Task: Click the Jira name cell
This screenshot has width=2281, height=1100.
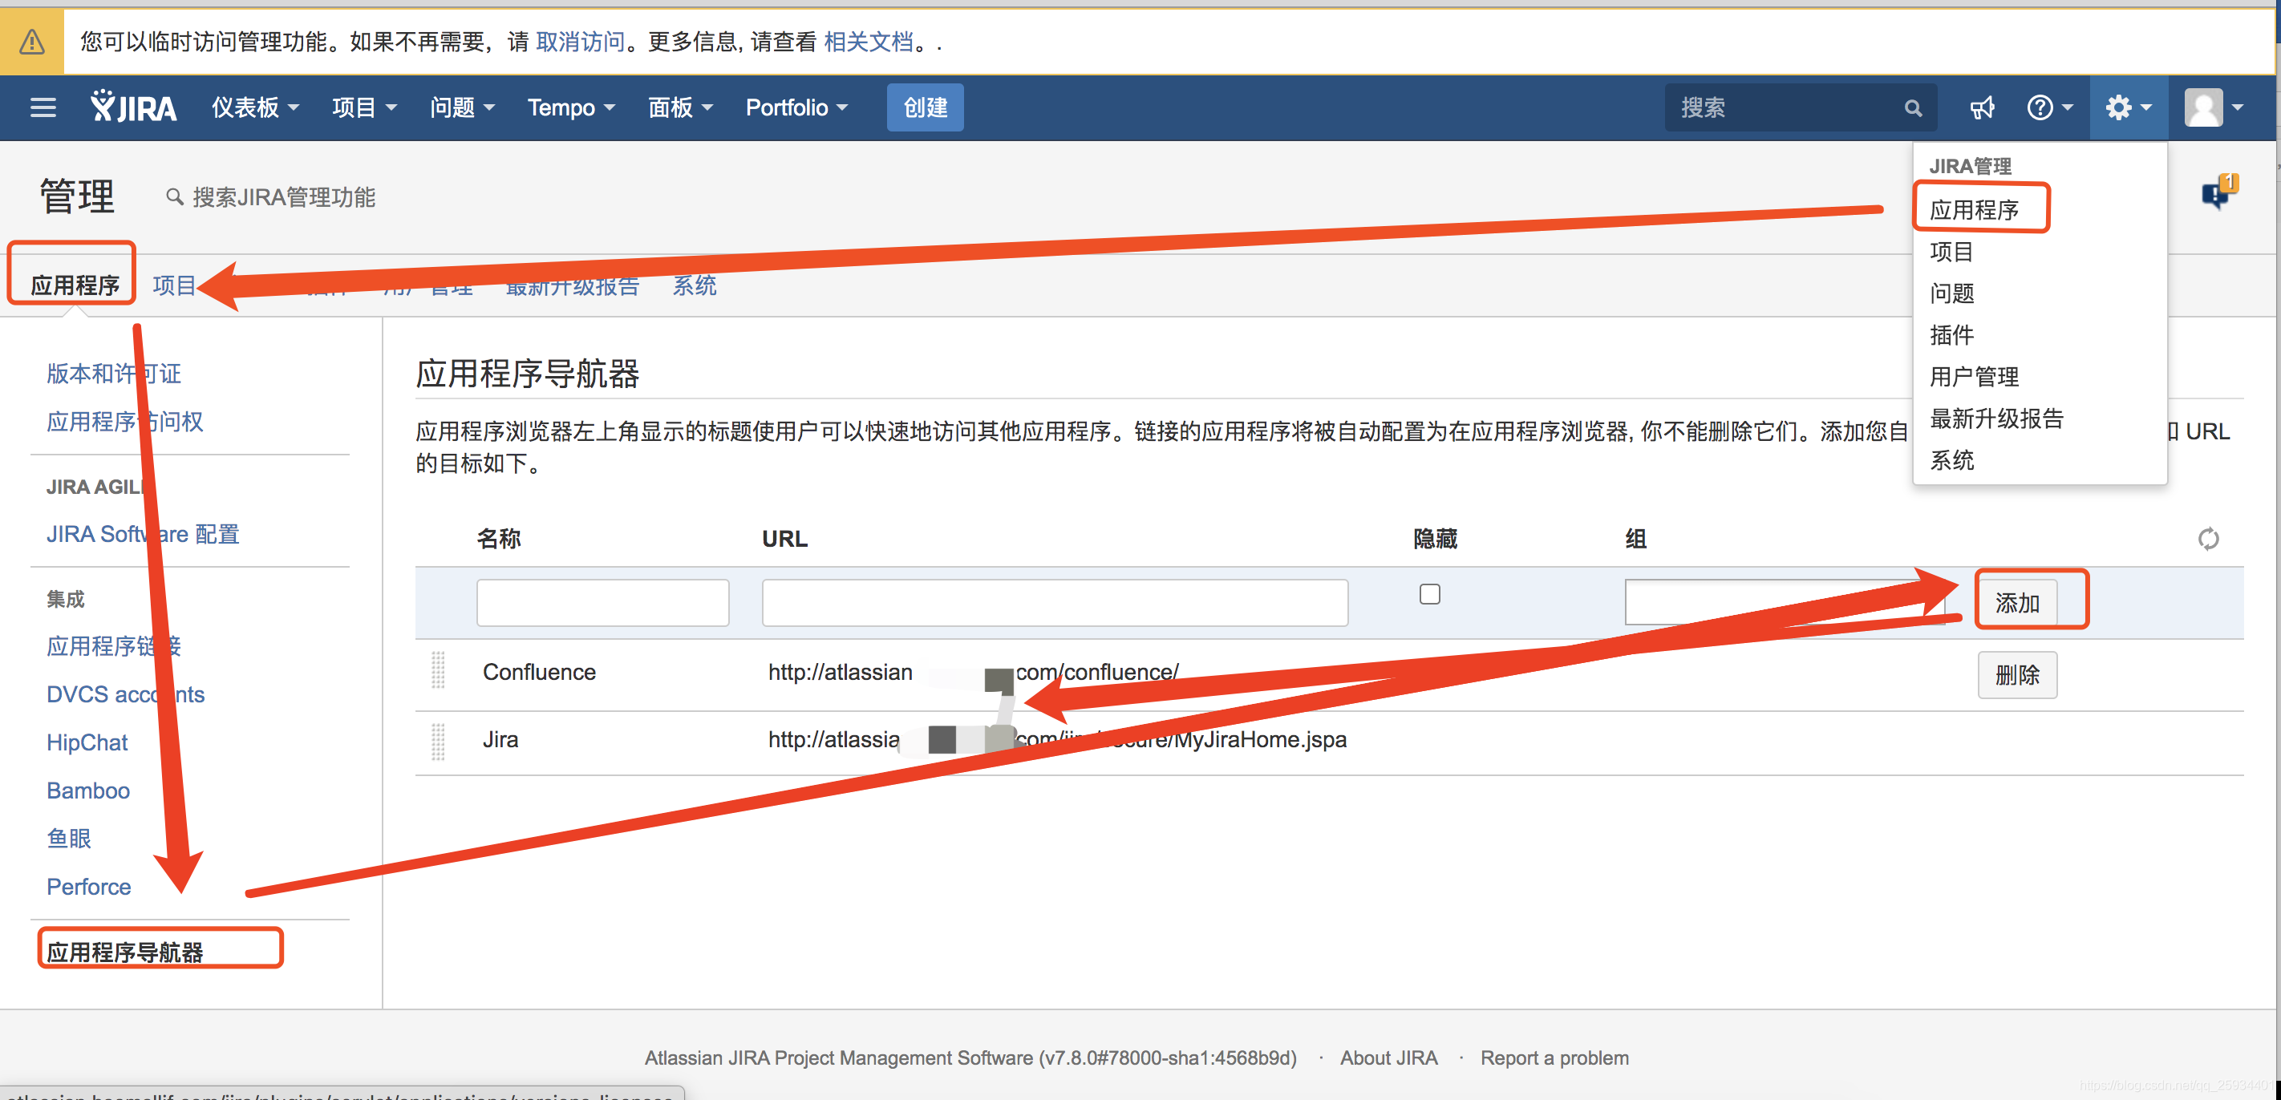Action: click(x=500, y=738)
